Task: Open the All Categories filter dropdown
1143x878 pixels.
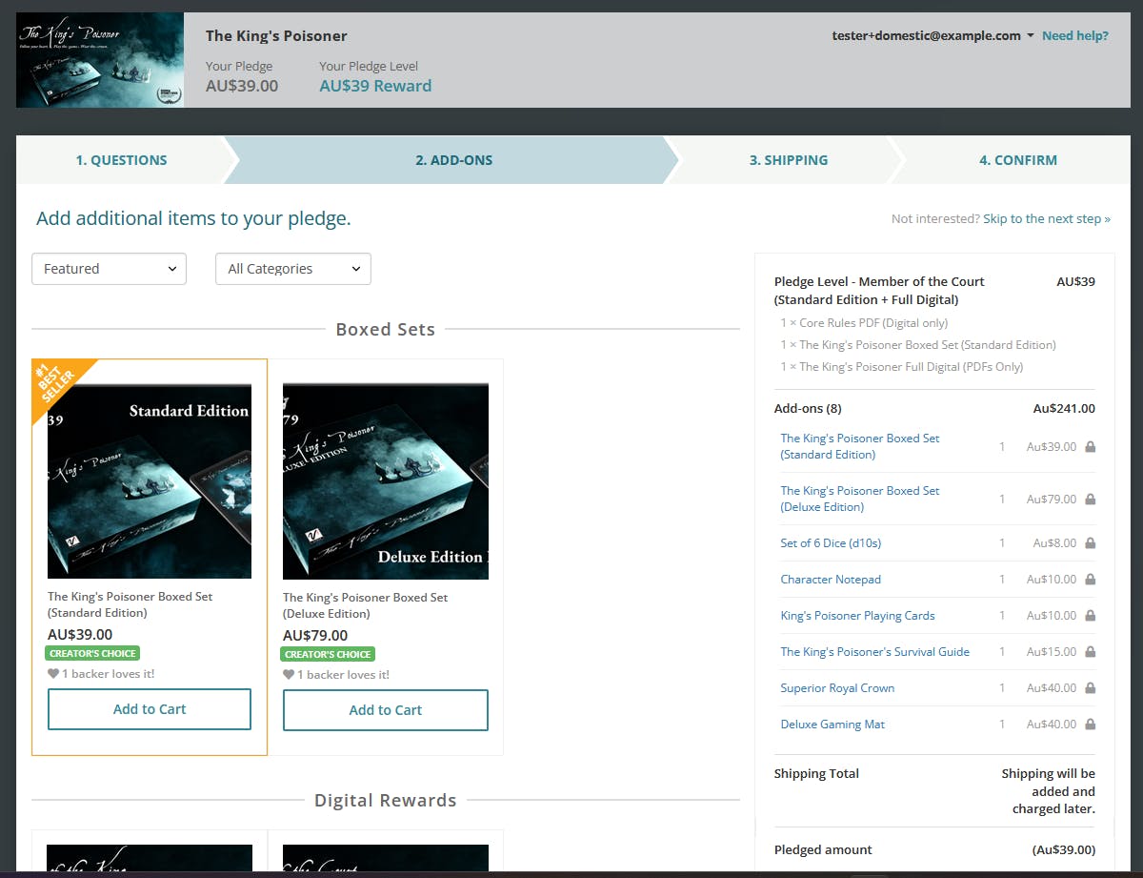Action: tap(293, 269)
